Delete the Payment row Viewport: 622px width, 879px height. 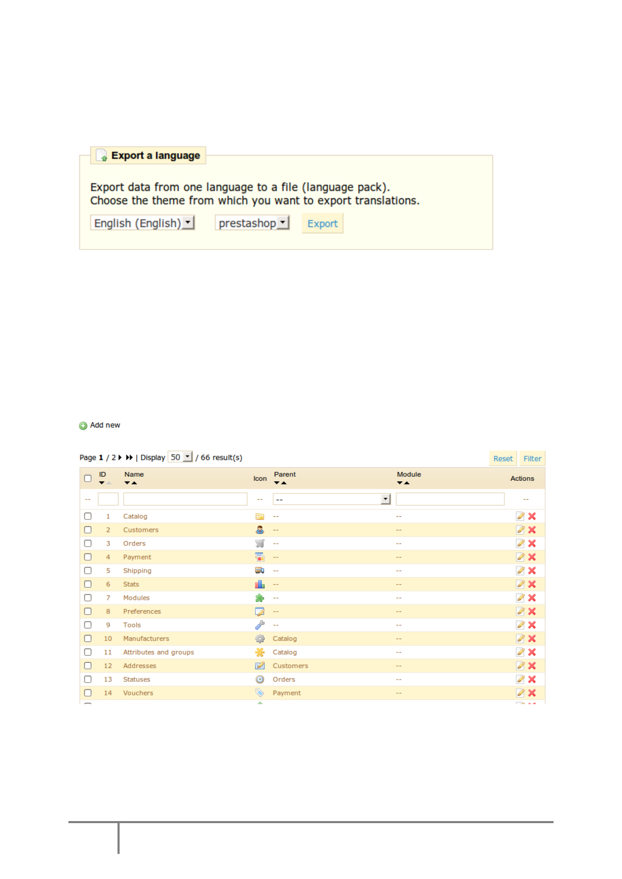pyautogui.click(x=532, y=557)
